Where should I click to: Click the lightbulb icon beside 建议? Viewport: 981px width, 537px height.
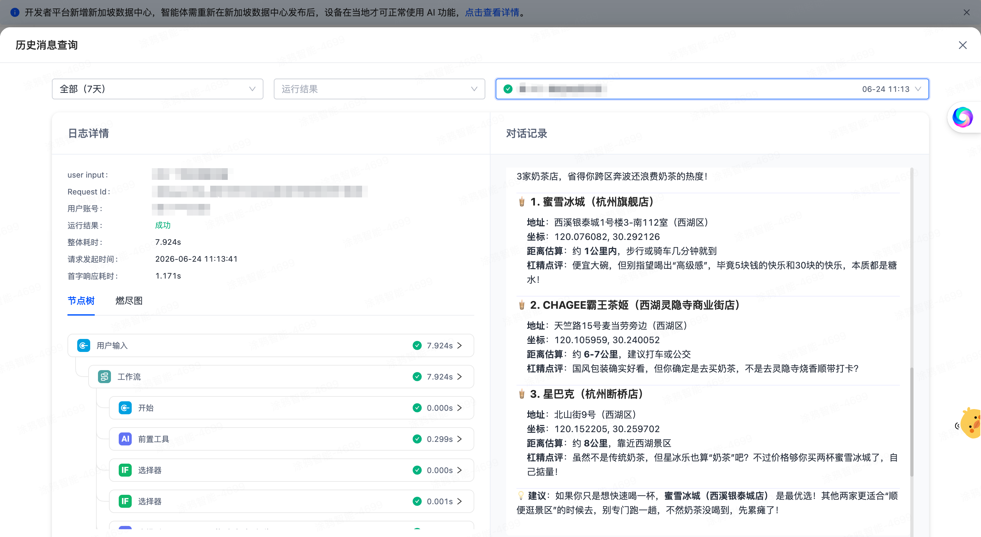[x=521, y=495]
